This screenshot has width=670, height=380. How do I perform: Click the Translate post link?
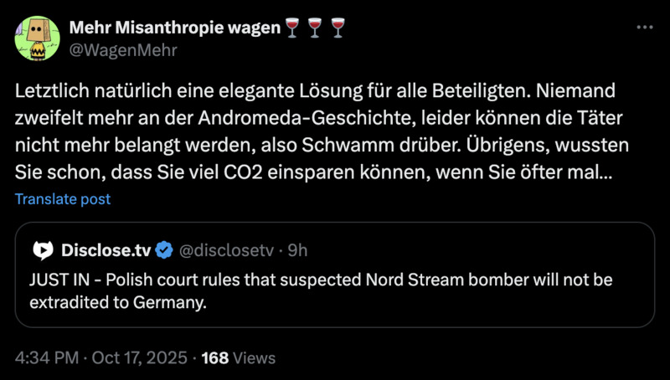coord(62,199)
